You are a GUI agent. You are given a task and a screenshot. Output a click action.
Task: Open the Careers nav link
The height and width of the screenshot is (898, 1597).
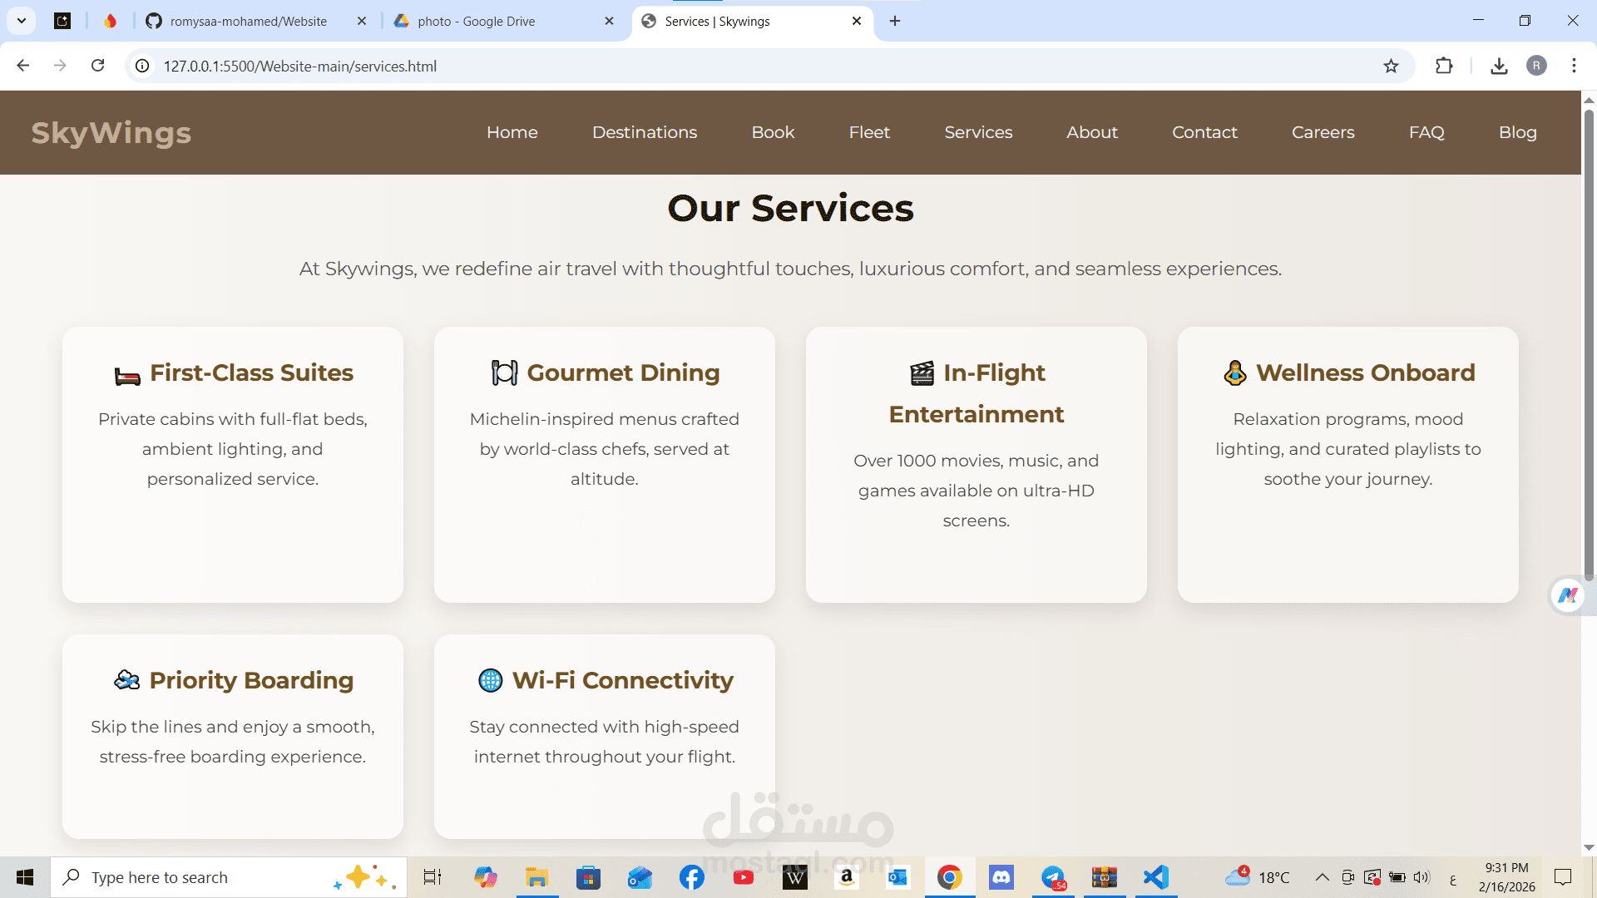[1323, 132]
